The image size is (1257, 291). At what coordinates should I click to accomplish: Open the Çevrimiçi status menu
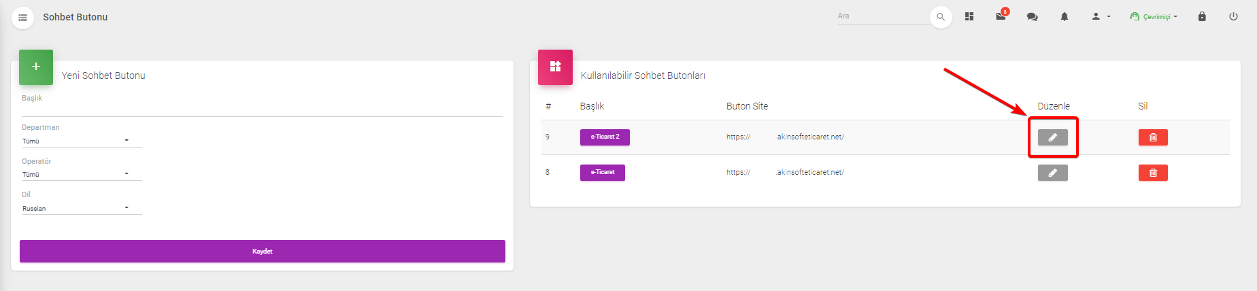[x=1154, y=16]
